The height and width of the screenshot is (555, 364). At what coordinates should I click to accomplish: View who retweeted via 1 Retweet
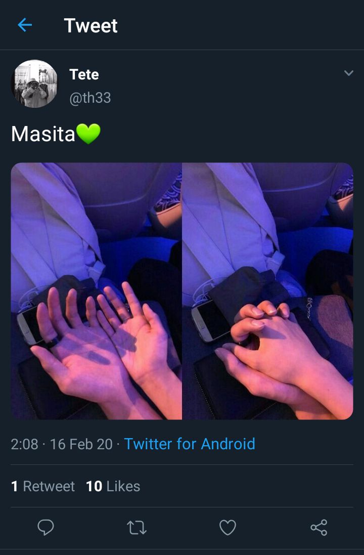tap(43, 486)
